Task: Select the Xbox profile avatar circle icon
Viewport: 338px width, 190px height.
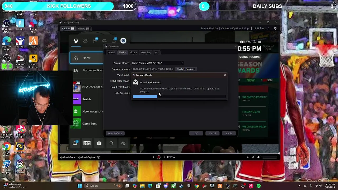Action: pyautogui.click(x=123, y=41)
